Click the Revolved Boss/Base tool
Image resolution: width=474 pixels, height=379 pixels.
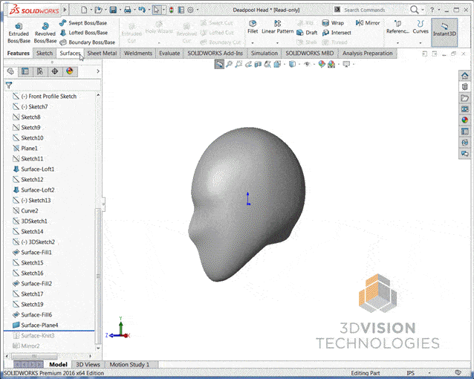[x=45, y=33]
